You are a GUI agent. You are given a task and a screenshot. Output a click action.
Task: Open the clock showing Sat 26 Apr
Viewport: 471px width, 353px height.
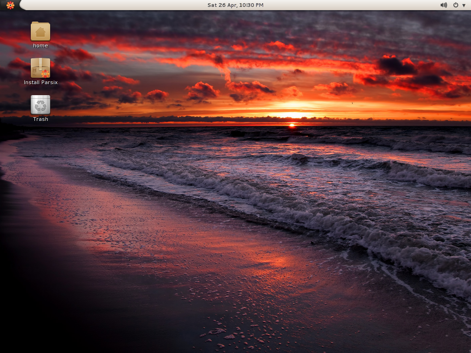coord(235,5)
